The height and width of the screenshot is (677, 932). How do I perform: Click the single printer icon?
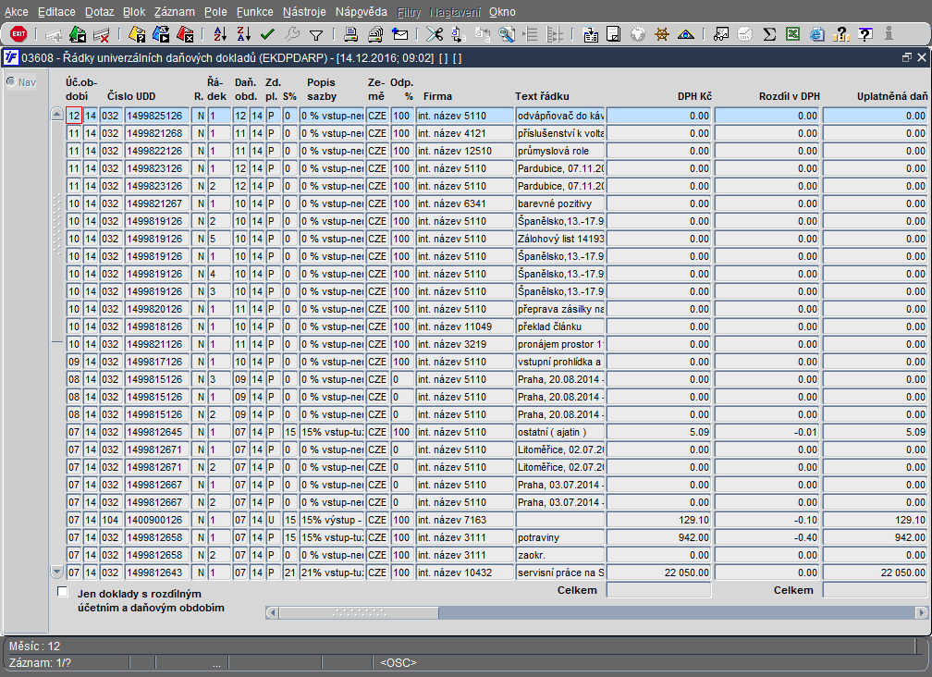pyautogui.click(x=351, y=34)
